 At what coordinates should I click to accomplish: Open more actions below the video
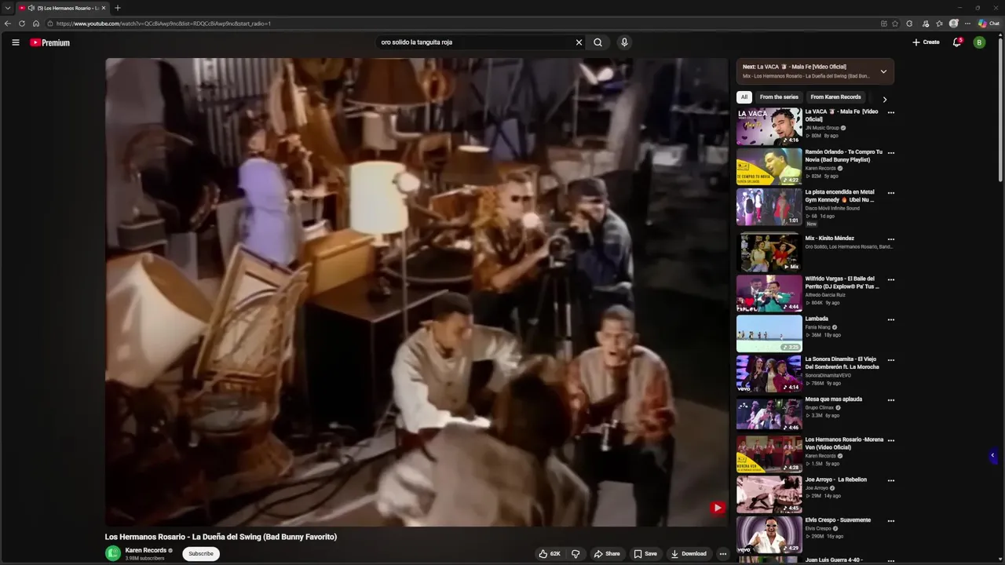click(x=723, y=554)
